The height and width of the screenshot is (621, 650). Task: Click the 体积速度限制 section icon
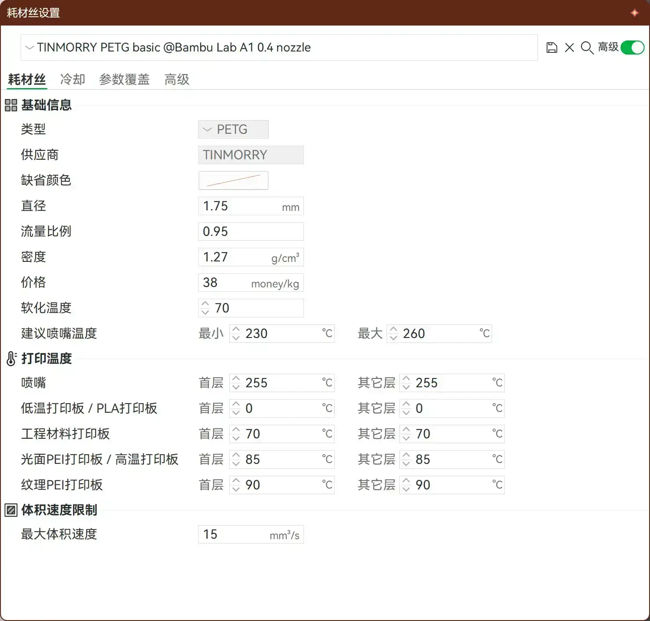pyautogui.click(x=11, y=510)
